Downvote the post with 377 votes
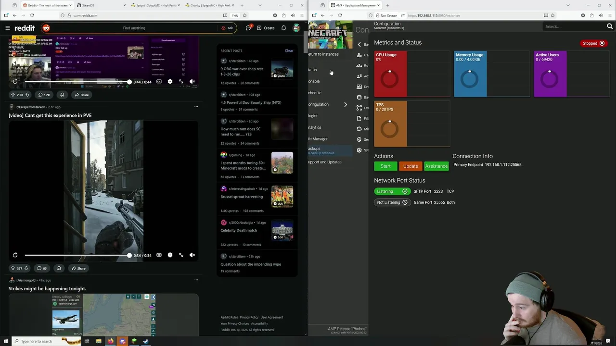The image size is (616, 346). tap(26, 268)
